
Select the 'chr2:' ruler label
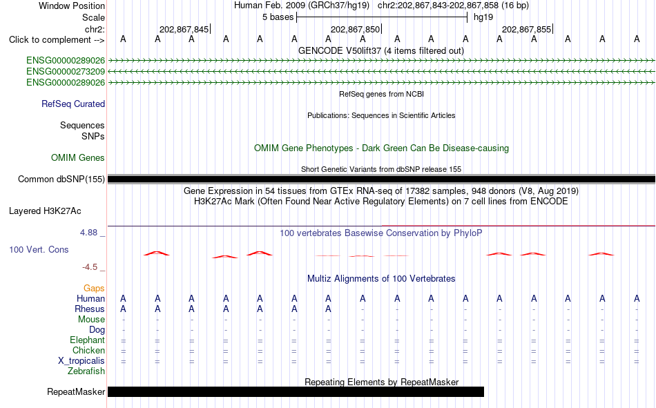(x=95, y=29)
